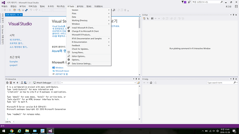Open the 파일(F) menu
Screen dimensions: 239x134
coord(4,6)
